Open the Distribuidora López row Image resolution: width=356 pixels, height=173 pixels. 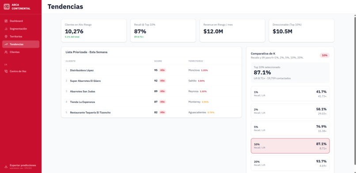pyautogui.click(x=151, y=70)
